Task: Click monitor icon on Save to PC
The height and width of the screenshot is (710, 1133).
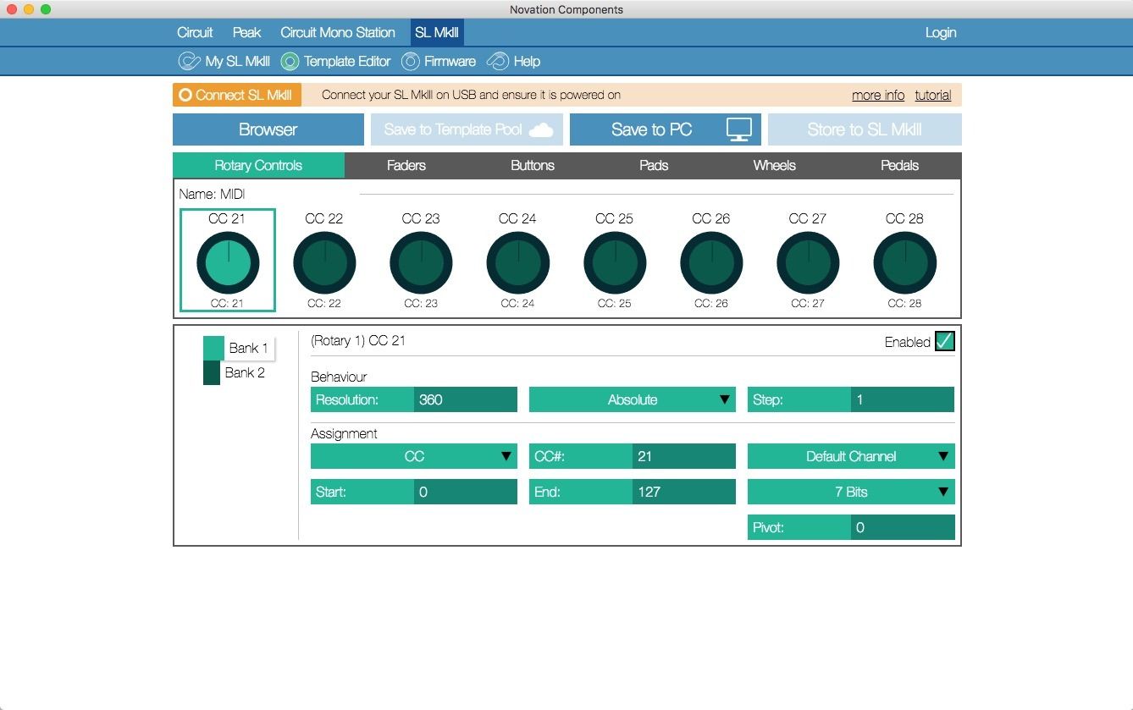Action: (738, 129)
